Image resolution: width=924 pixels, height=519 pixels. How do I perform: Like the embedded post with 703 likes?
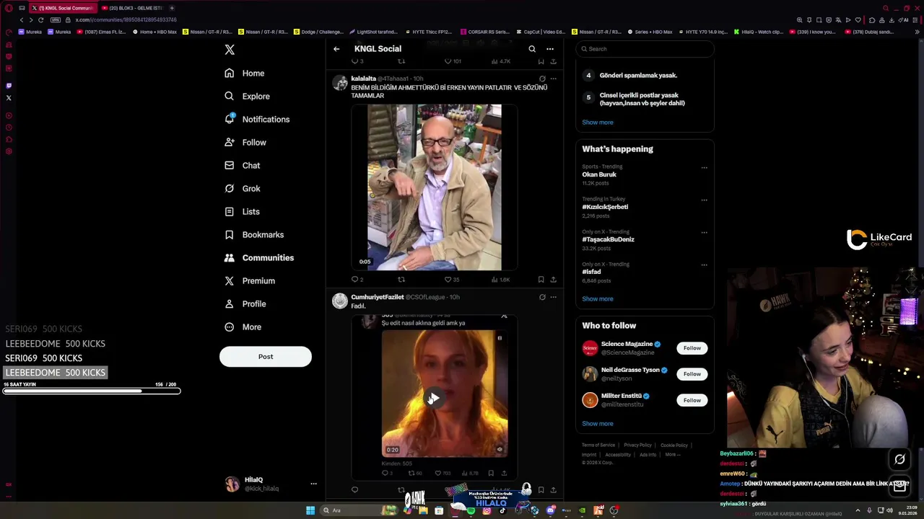click(443, 473)
